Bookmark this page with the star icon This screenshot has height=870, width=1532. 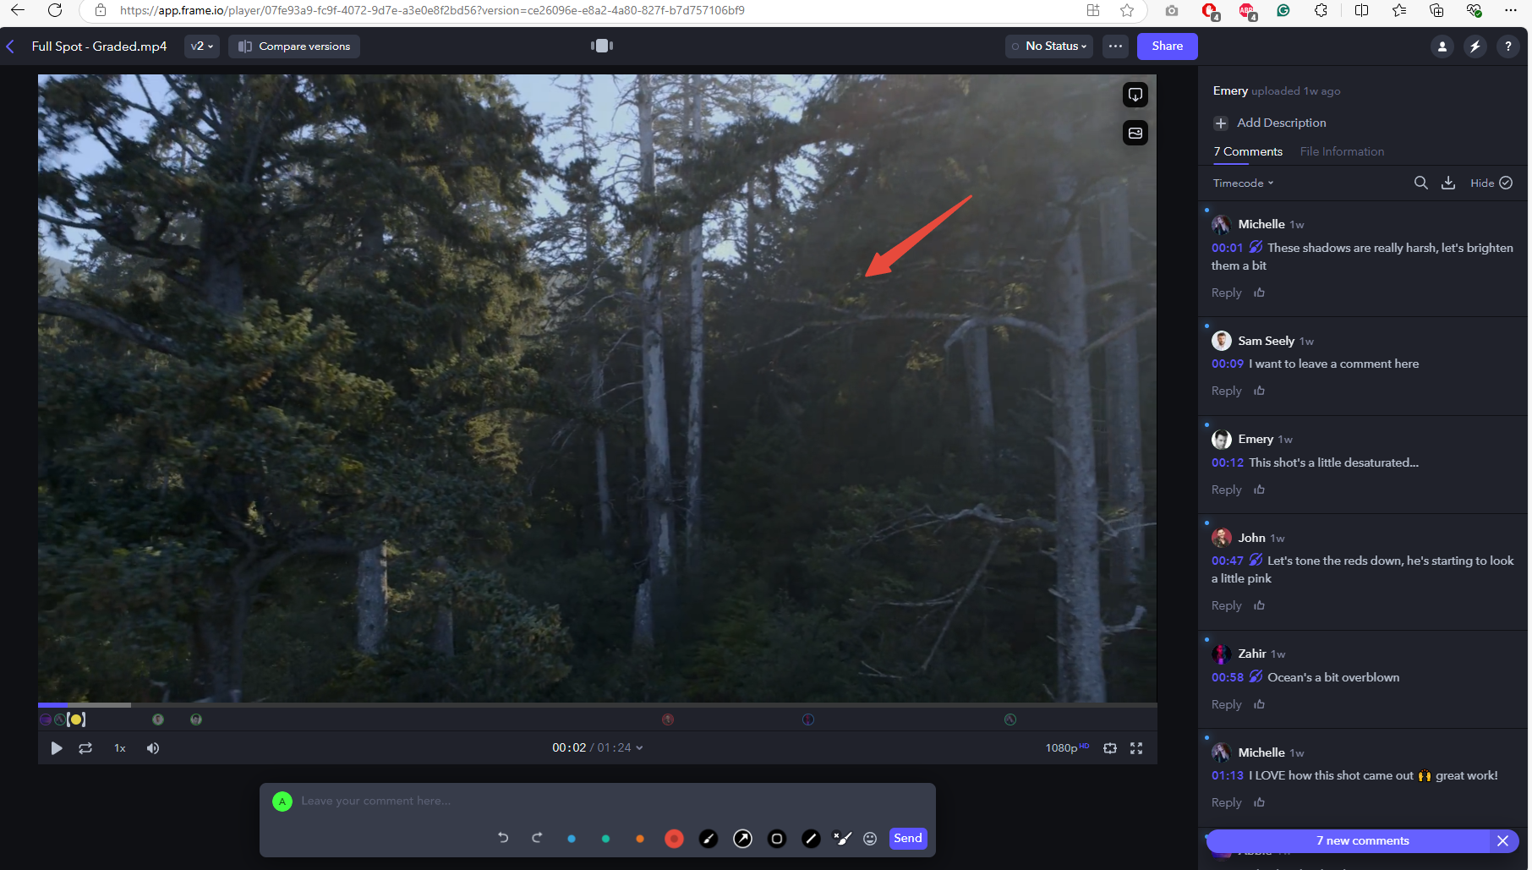[x=1127, y=10]
